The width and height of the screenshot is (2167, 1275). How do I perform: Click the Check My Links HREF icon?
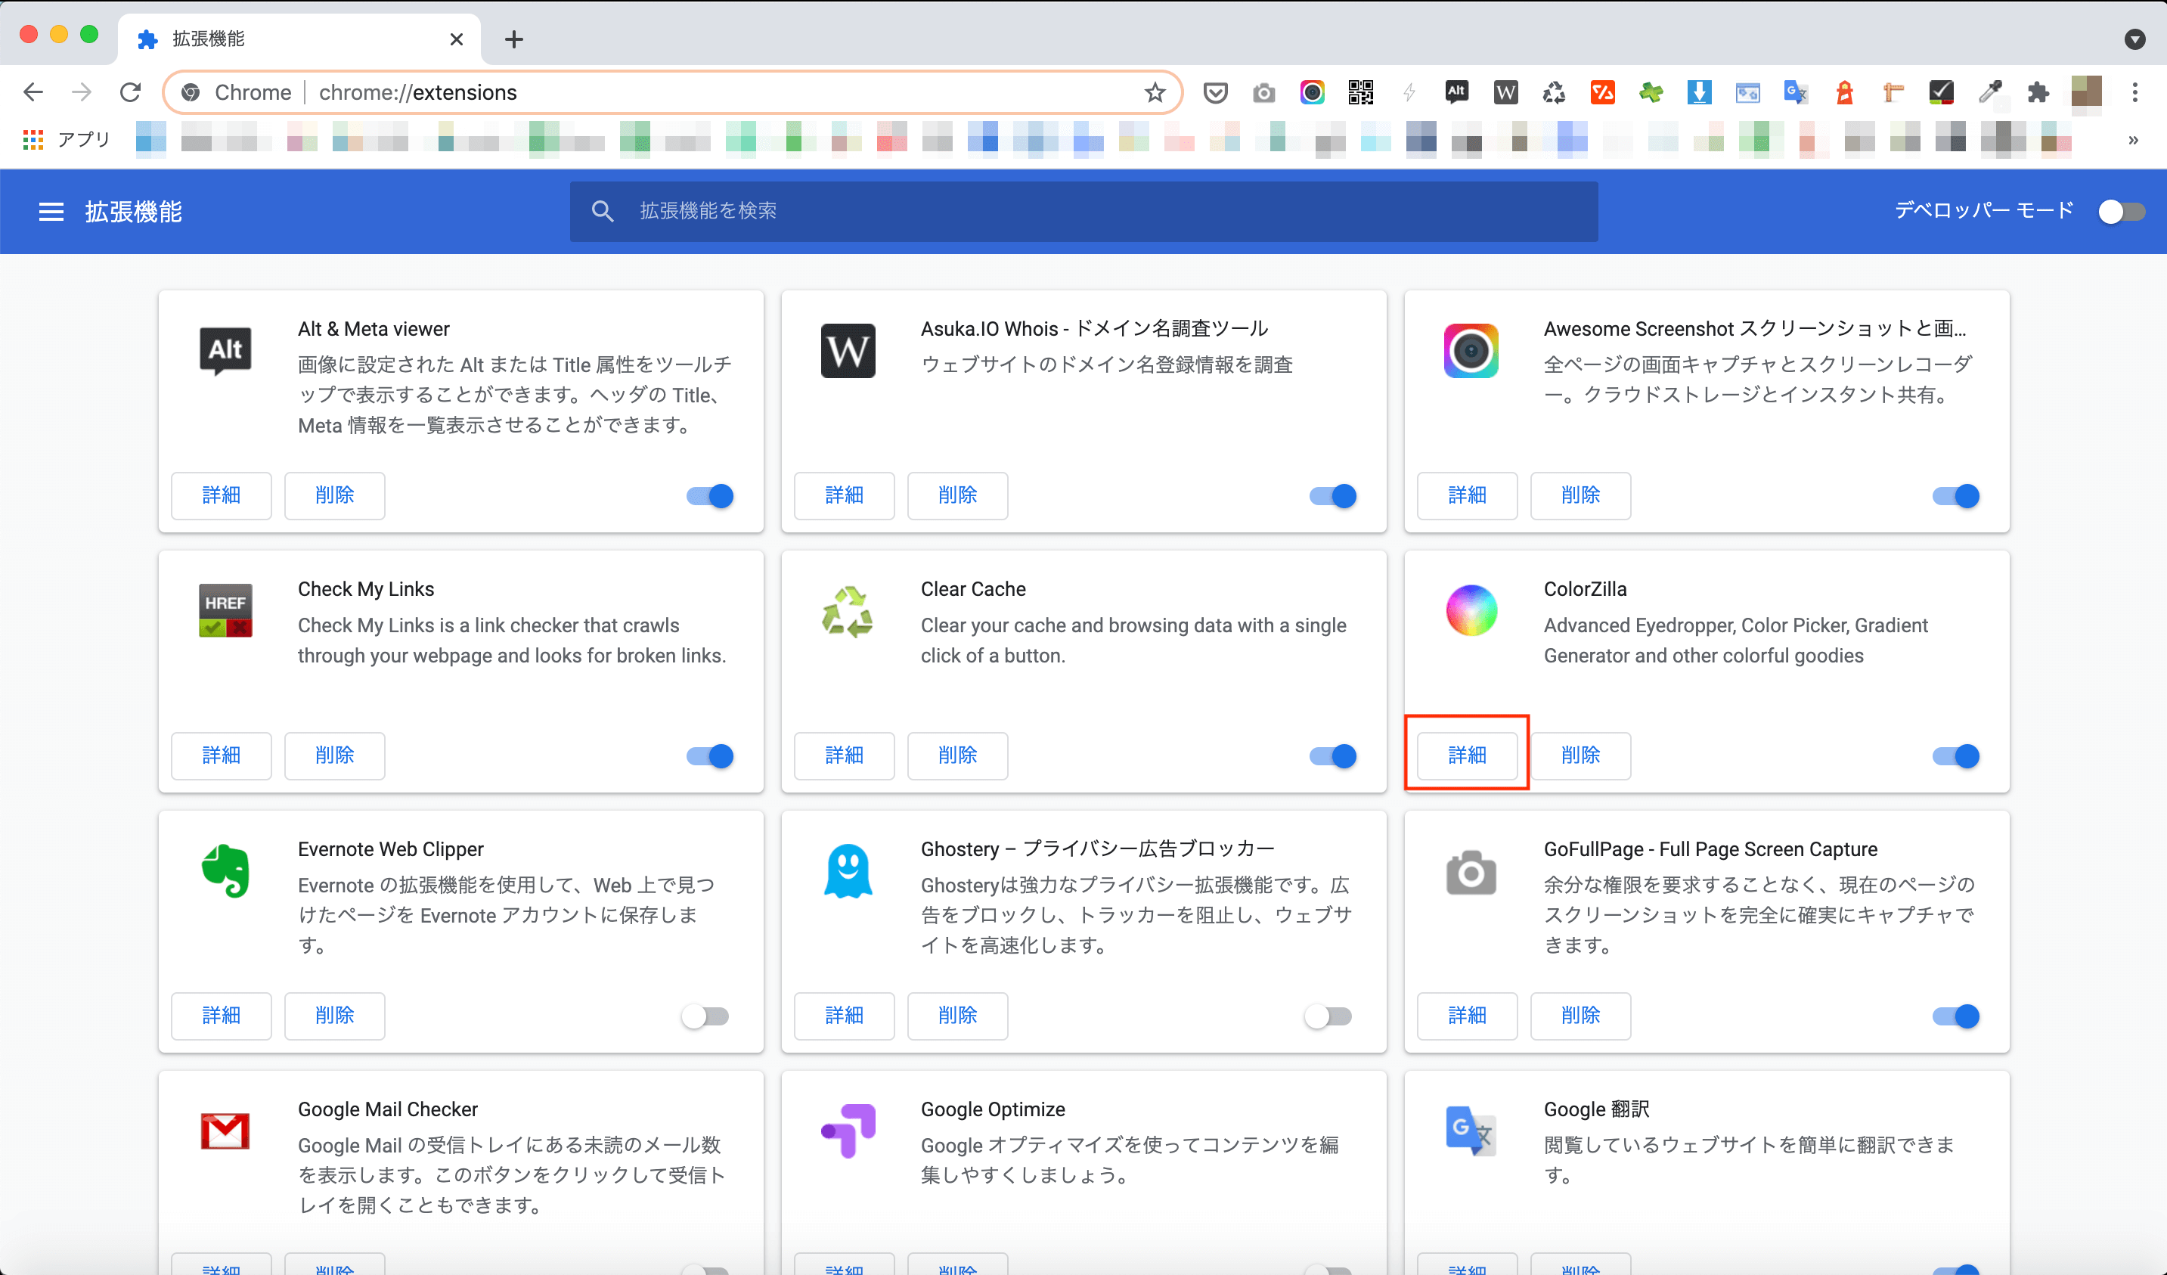coord(225,610)
